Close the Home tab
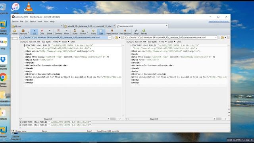 pyautogui.click(x=62, y=26)
